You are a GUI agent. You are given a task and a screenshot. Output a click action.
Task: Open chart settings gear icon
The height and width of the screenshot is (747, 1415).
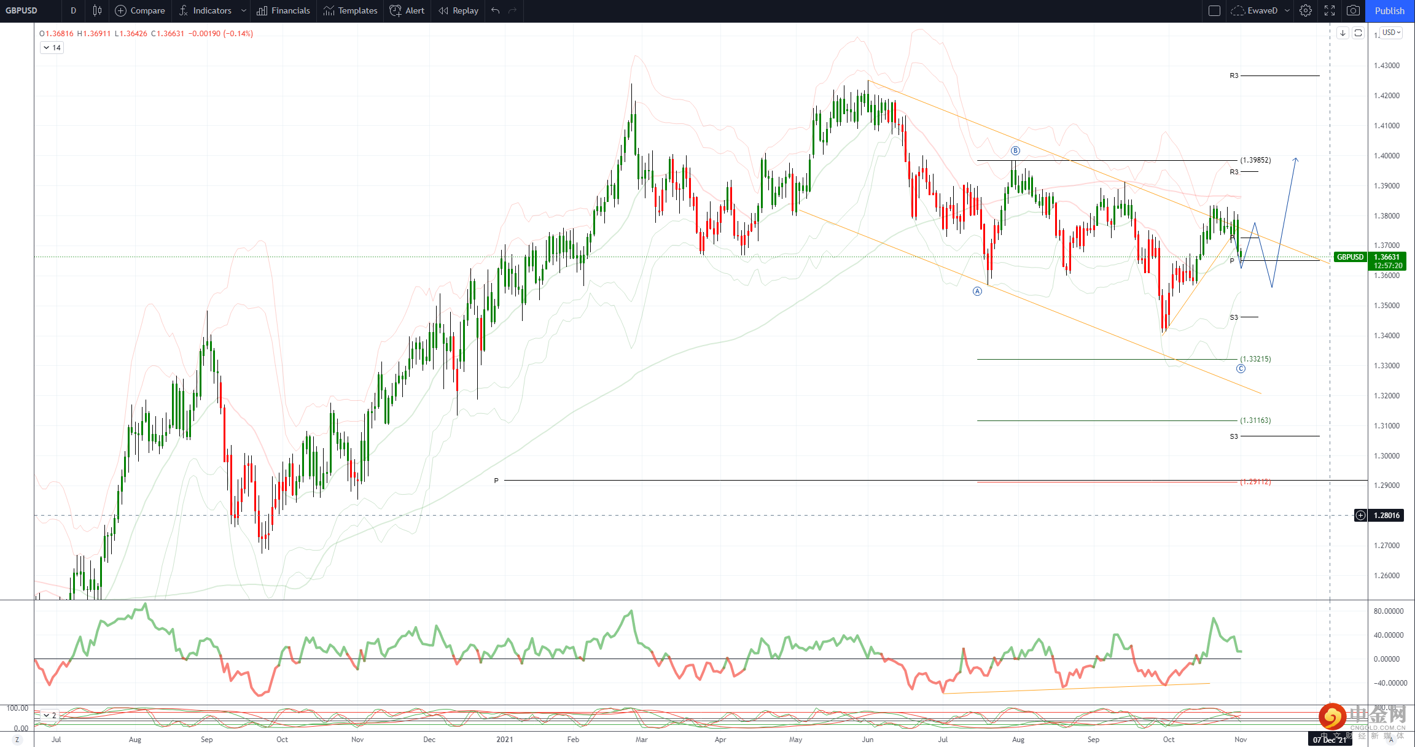pyautogui.click(x=1306, y=10)
